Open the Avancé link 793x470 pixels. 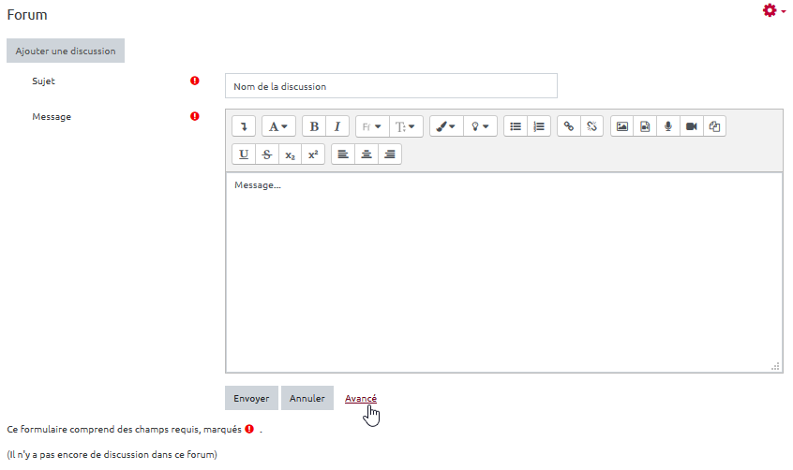[x=361, y=399]
